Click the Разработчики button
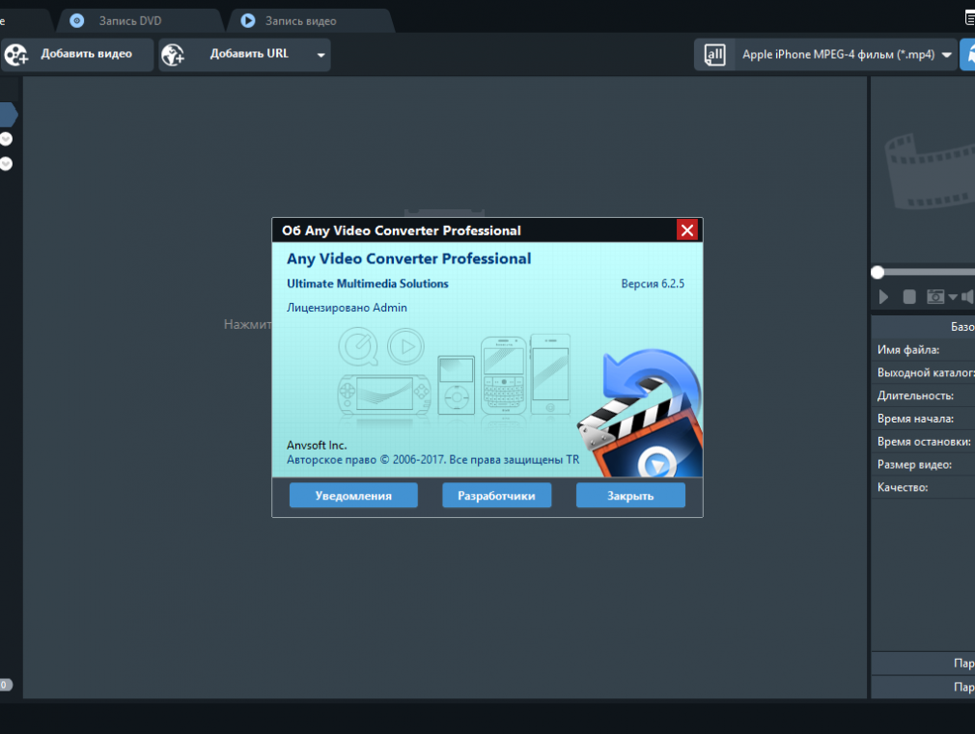This screenshot has height=734, width=975. tap(496, 496)
